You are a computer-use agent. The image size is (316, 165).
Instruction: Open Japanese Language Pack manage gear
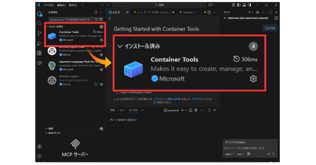click(101, 70)
